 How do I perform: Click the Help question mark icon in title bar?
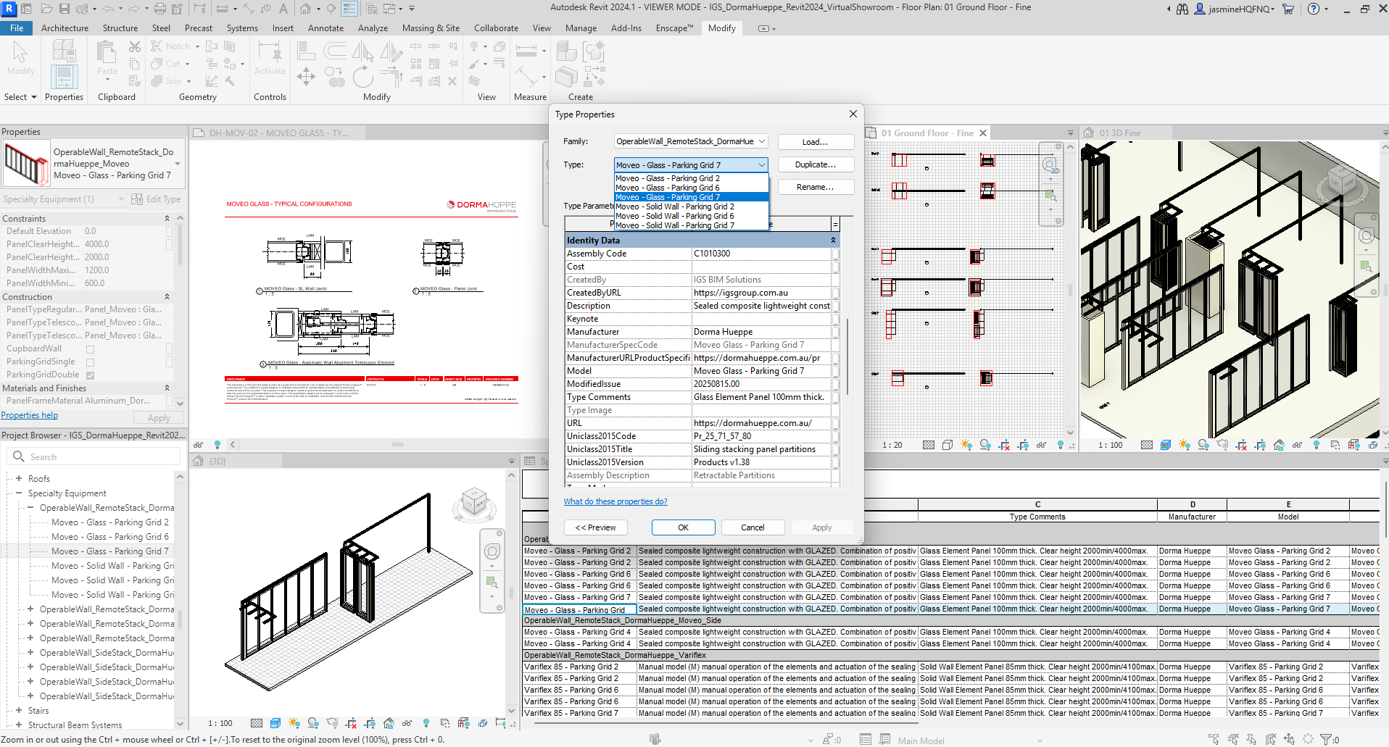point(1314,9)
